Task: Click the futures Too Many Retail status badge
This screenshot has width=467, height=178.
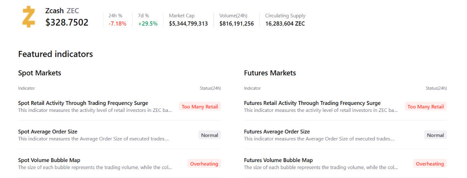Action: click(425, 106)
